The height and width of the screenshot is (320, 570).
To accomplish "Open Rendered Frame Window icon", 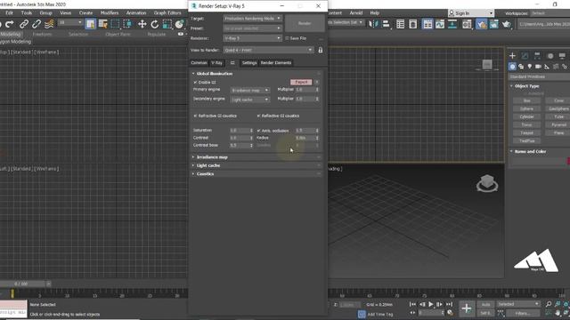I will coord(493,24).
